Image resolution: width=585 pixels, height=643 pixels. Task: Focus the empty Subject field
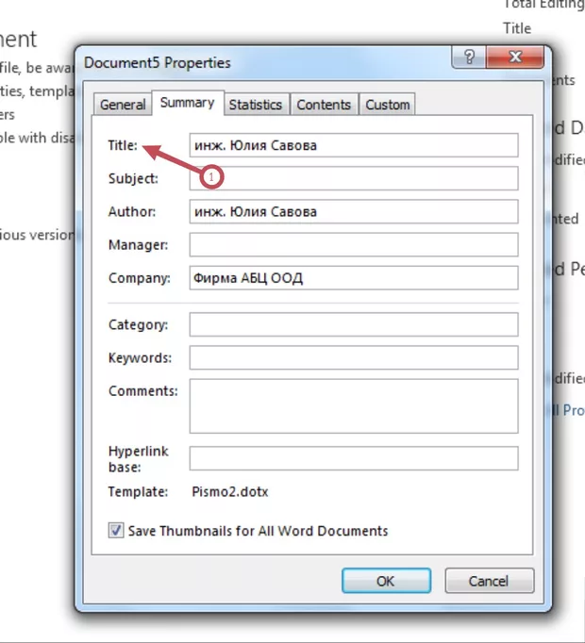click(x=354, y=178)
